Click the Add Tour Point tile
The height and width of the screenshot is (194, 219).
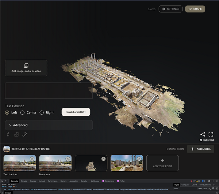point(162,163)
